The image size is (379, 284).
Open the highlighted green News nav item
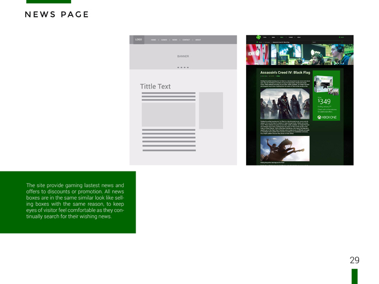[282, 37]
